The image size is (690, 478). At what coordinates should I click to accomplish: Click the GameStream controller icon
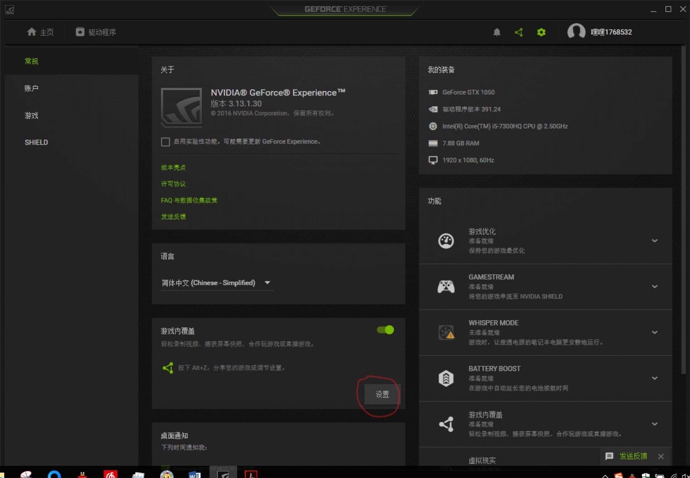pyautogui.click(x=446, y=287)
